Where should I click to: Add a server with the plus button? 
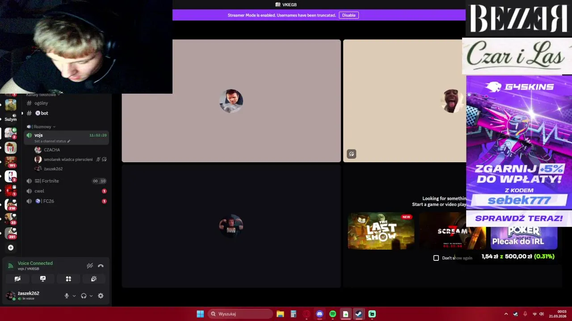pos(11,247)
